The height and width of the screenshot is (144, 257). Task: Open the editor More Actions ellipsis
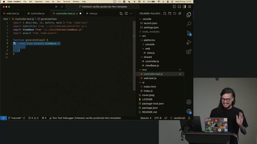[x=131, y=13]
